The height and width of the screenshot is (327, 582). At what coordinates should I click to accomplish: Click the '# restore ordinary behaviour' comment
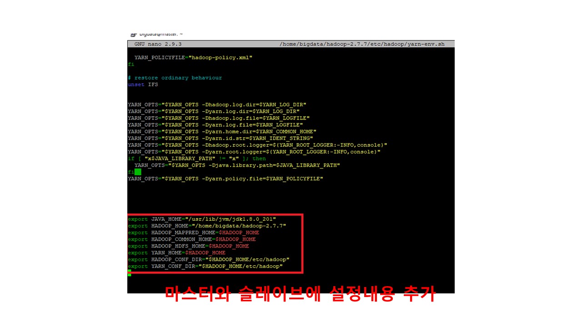tap(175, 78)
